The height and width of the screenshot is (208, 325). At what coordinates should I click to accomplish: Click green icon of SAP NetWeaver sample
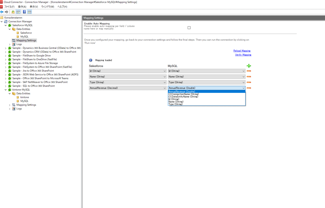click(x=10, y=82)
